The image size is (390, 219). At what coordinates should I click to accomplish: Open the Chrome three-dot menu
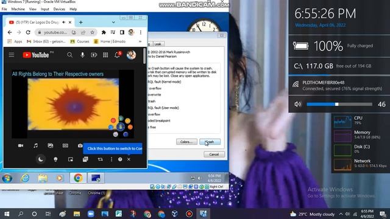[141, 32]
